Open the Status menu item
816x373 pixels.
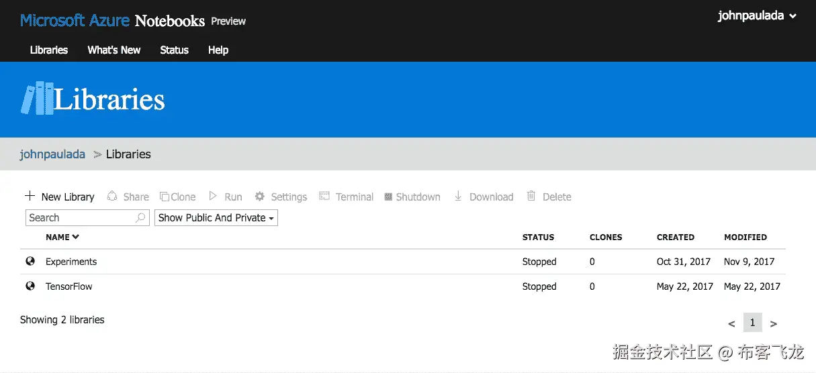[175, 50]
